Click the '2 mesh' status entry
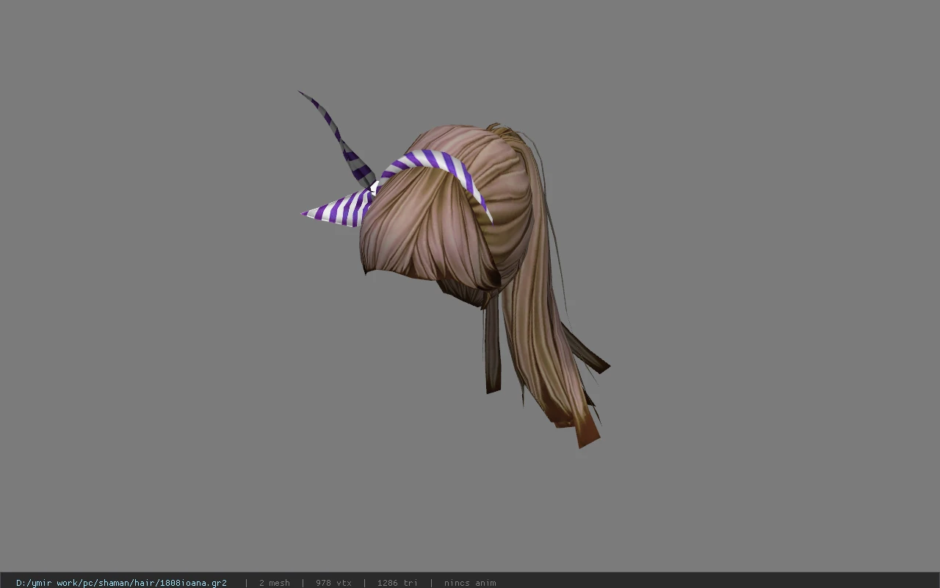Screen dimensions: 940x588 pyautogui.click(x=274, y=583)
